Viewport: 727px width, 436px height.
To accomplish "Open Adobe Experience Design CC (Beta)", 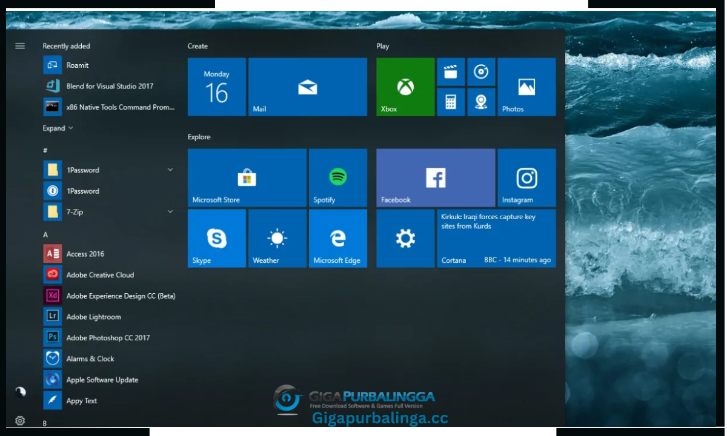I will (109, 296).
